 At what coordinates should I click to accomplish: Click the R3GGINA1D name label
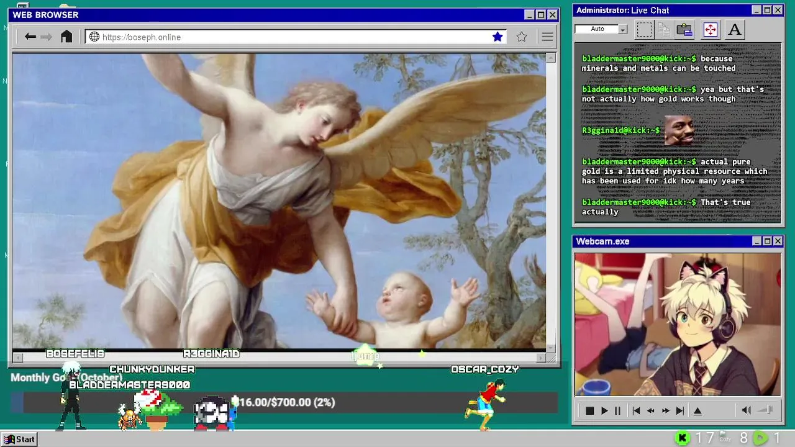[x=211, y=354]
